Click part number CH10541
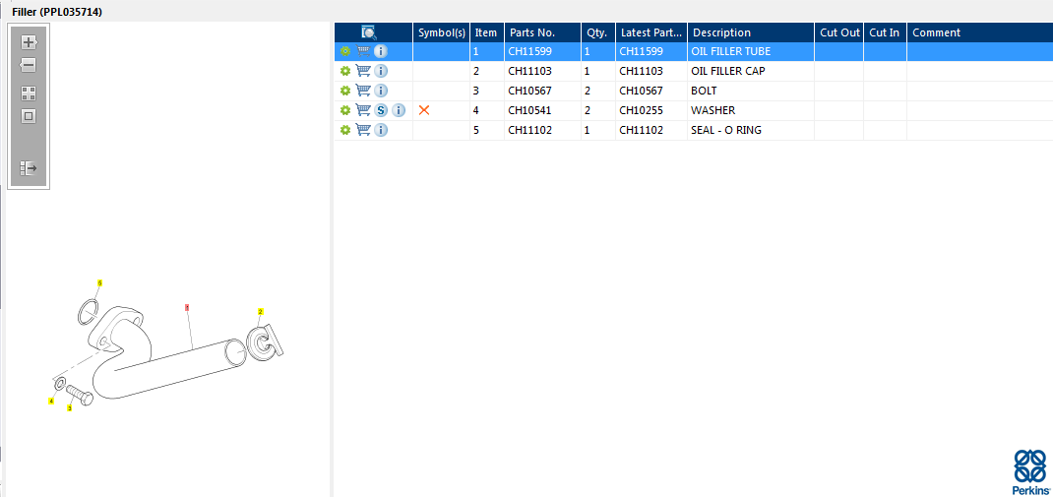The height and width of the screenshot is (497, 1053). point(529,110)
